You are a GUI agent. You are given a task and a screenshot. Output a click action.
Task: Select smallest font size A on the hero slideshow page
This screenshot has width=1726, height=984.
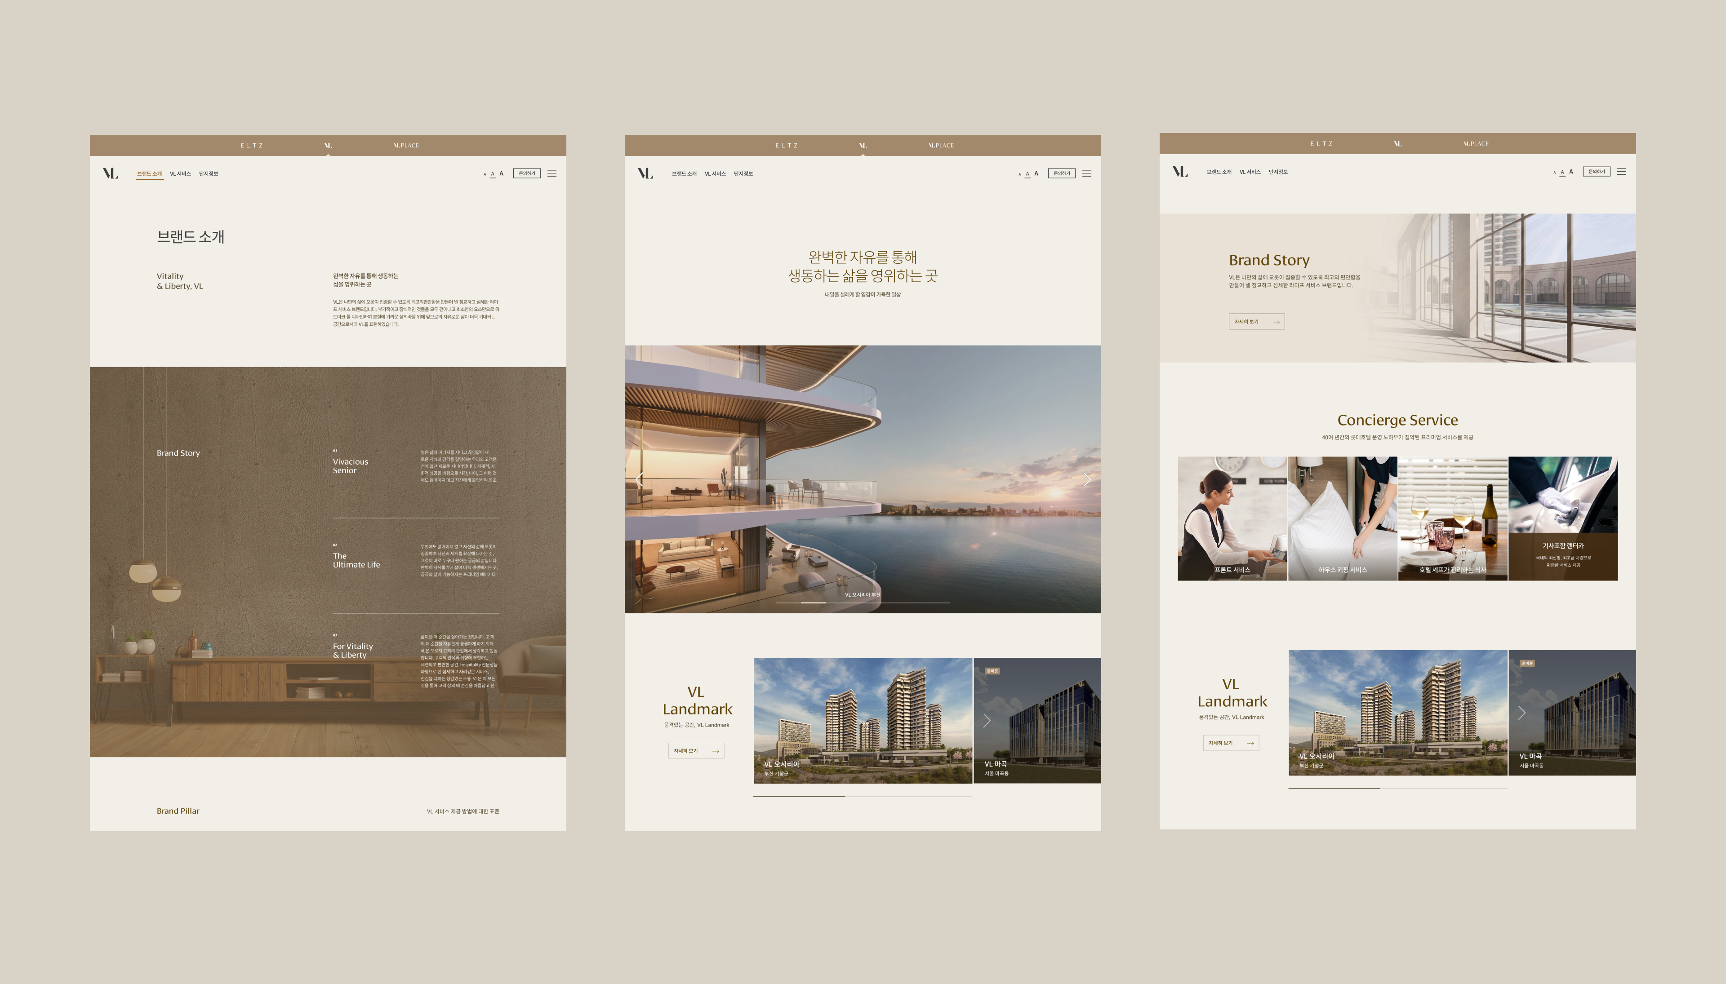point(1019,174)
